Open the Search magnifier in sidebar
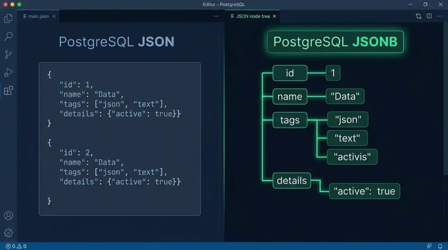This screenshot has height=250, width=448. click(9, 36)
